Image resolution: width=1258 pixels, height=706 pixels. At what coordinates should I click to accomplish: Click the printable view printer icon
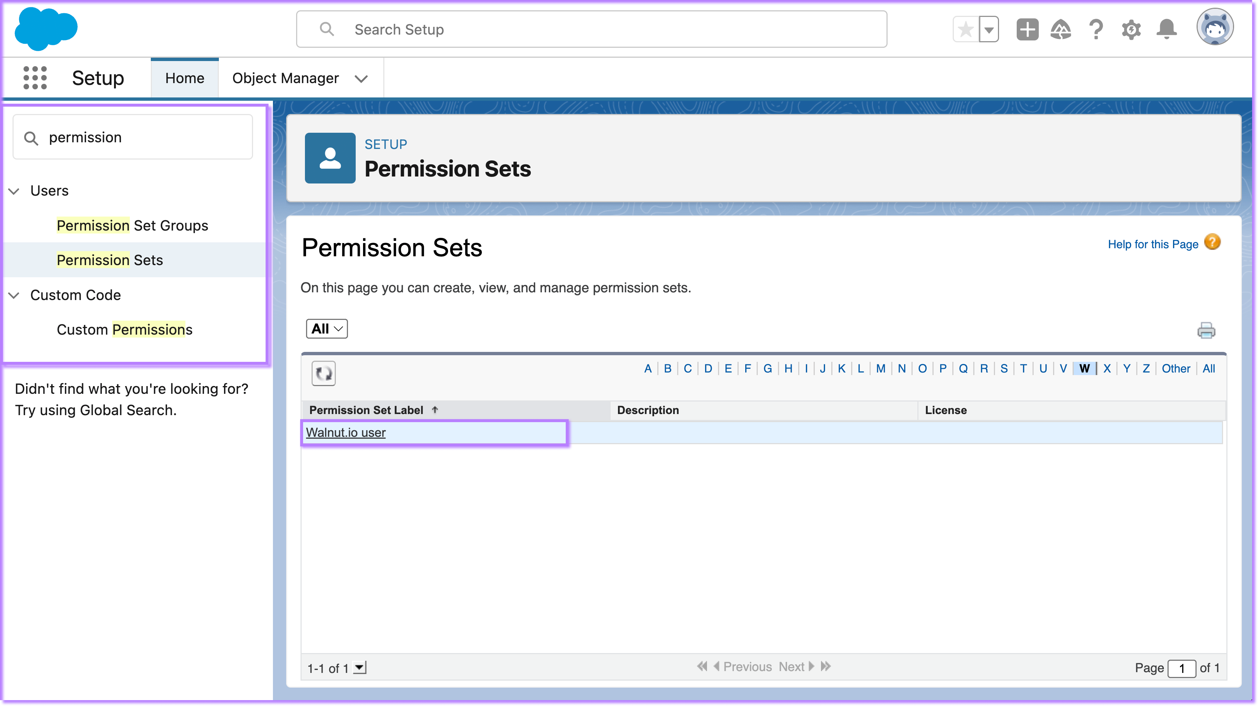click(1206, 331)
